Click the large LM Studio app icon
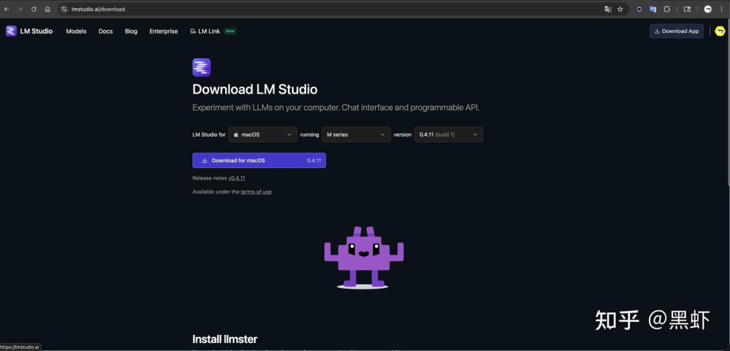This screenshot has height=351, width=730. tap(201, 67)
